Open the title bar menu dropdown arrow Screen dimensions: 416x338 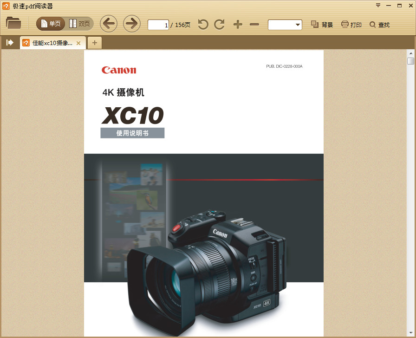click(x=378, y=6)
